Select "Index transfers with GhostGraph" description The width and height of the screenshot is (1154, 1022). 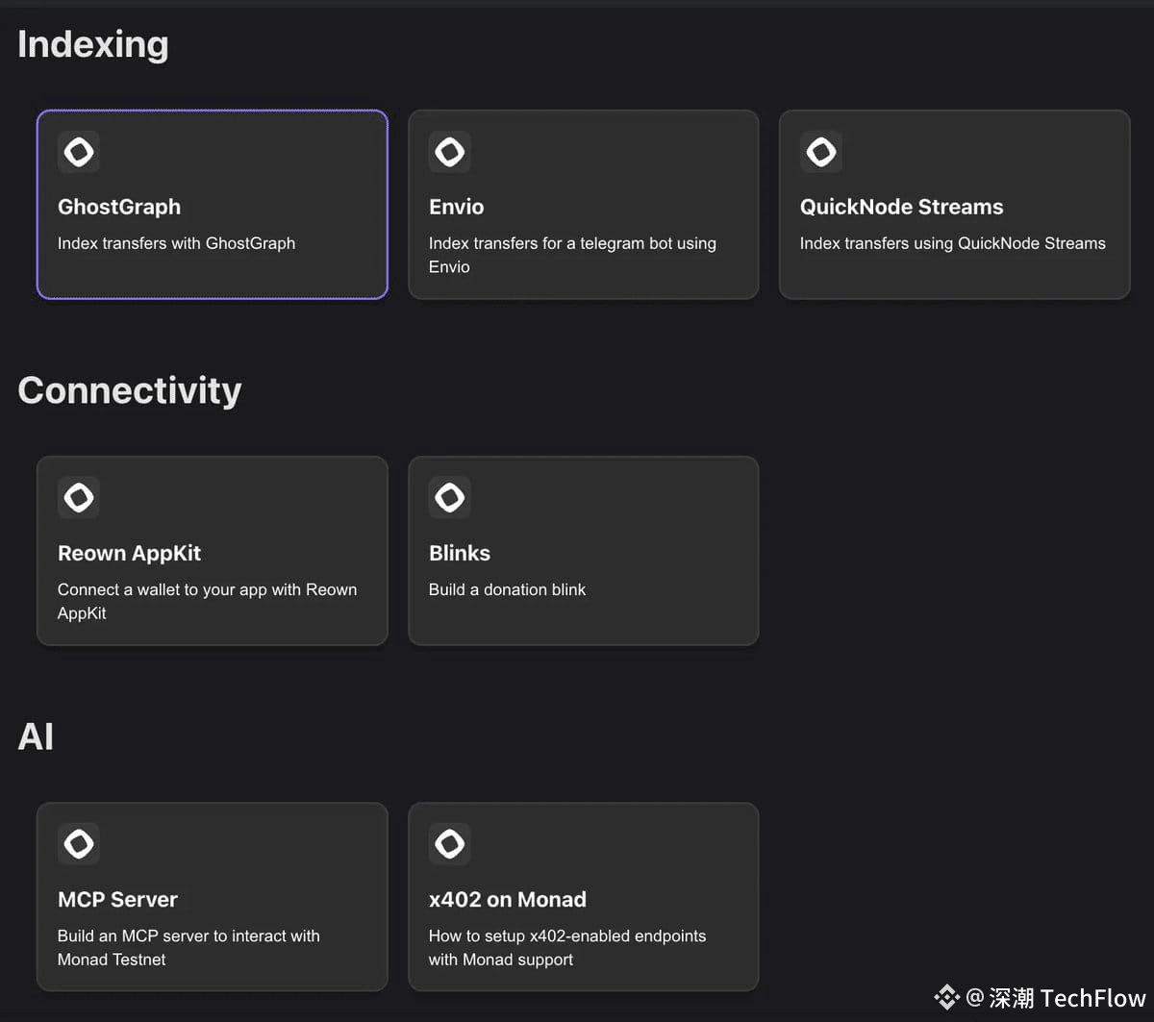click(x=176, y=243)
